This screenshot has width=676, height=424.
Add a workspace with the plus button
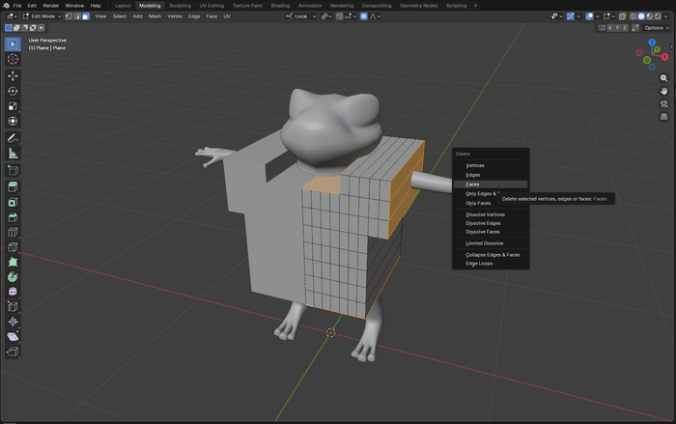(475, 5)
